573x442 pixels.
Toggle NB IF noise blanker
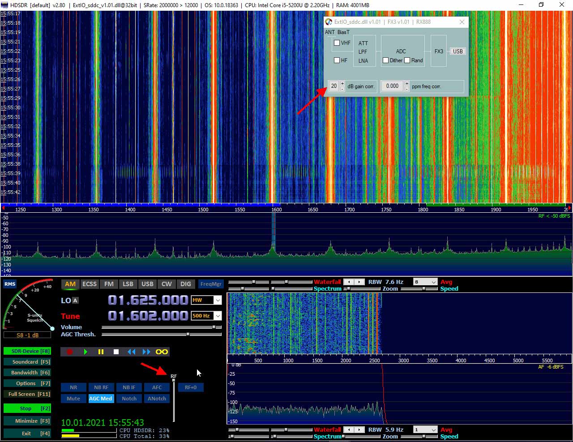coord(129,387)
